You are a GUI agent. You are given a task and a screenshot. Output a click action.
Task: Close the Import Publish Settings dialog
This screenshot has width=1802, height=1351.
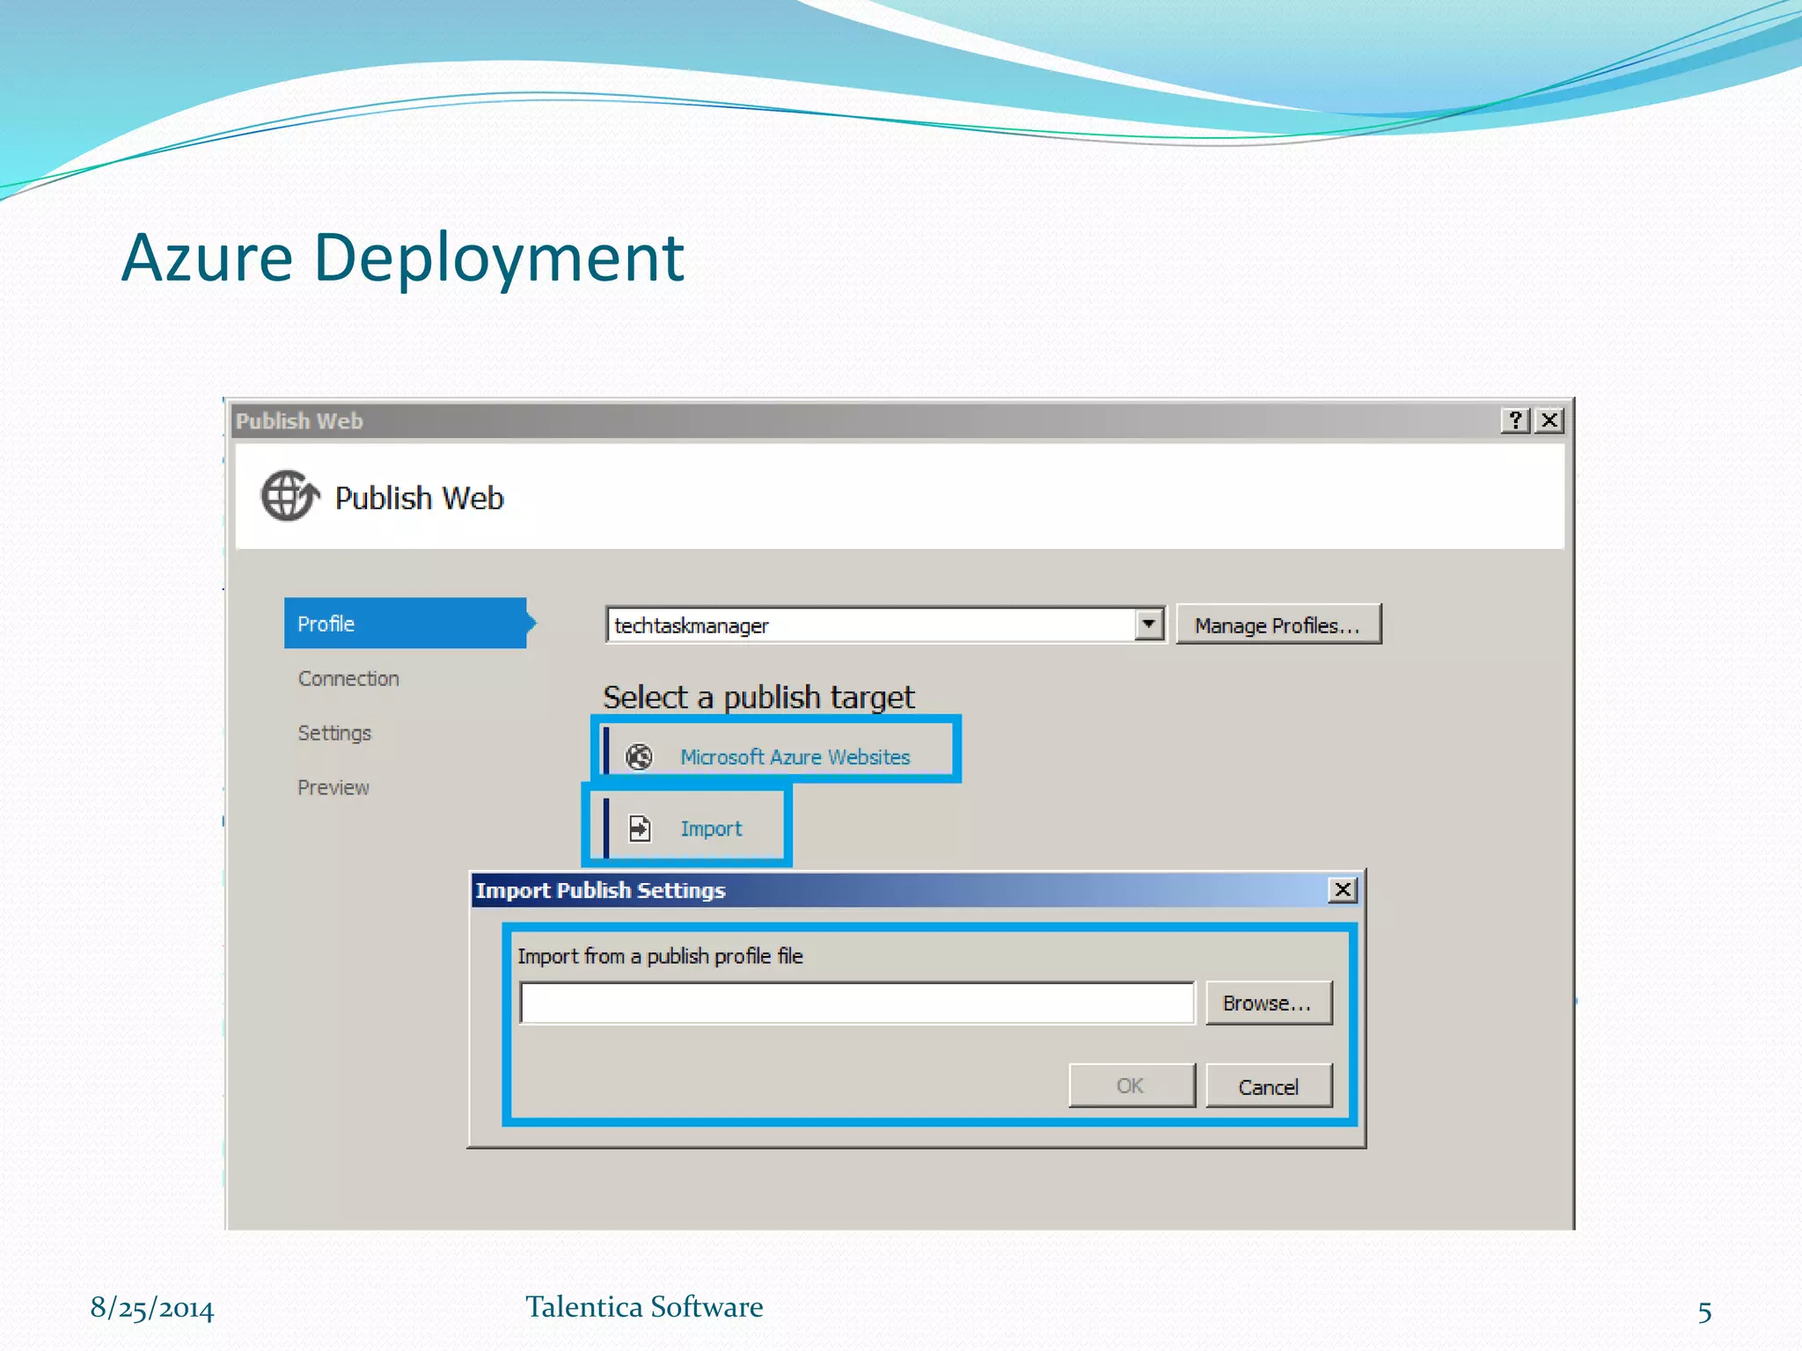pos(1343,890)
